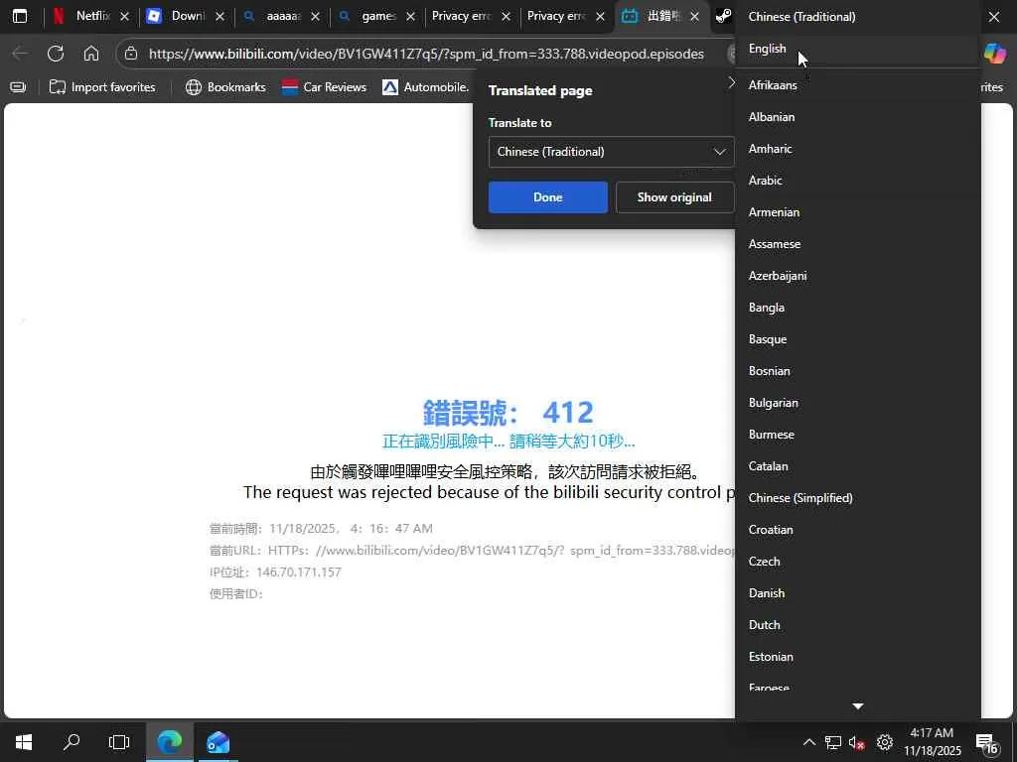Select Chinese (Traditional) at list top
This screenshot has width=1017, height=762.
[x=857, y=17]
